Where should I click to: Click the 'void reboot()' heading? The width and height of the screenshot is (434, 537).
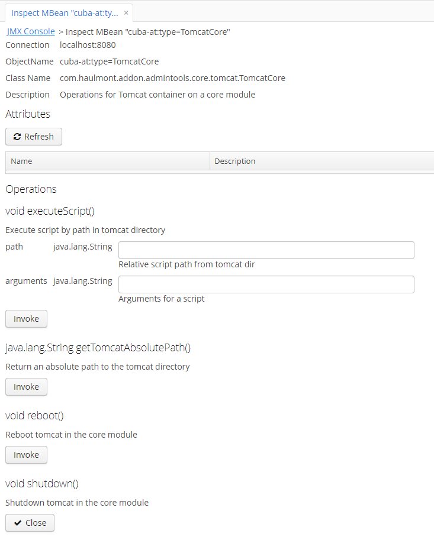[x=34, y=415]
